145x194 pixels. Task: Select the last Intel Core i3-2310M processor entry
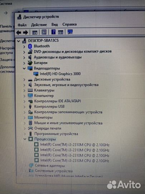click(x=75, y=161)
